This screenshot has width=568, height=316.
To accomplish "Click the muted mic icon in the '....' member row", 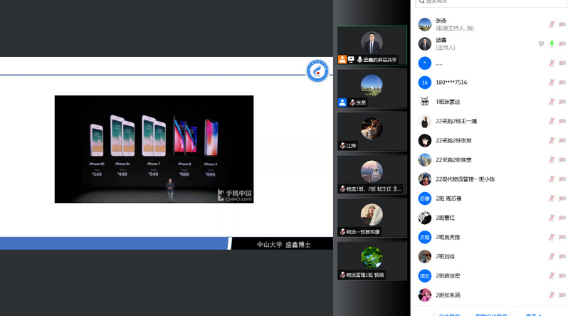I will pyautogui.click(x=552, y=63).
